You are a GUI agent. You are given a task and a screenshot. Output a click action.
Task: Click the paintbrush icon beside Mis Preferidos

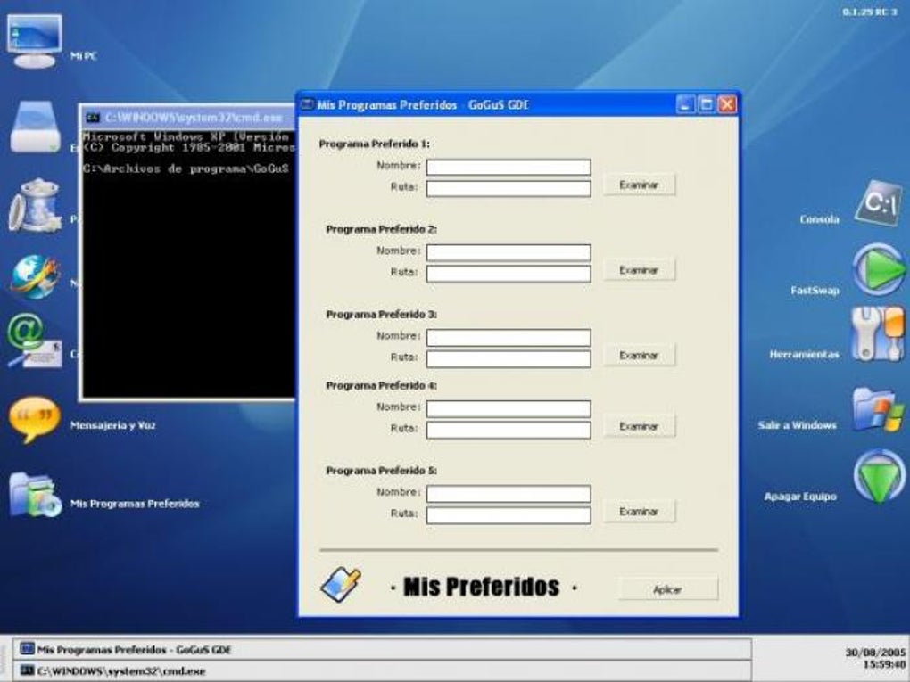tap(341, 585)
